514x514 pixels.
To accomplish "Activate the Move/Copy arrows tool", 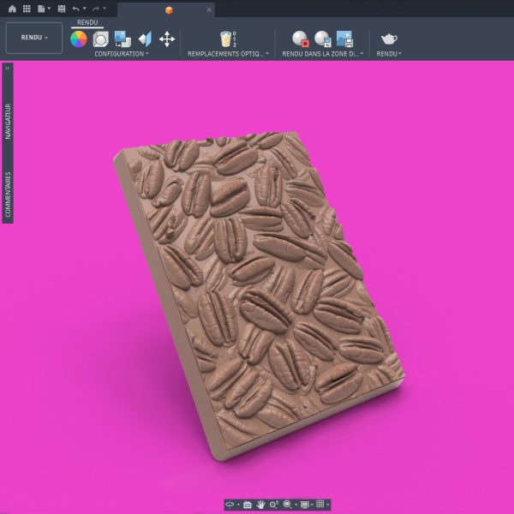I will (x=167, y=39).
